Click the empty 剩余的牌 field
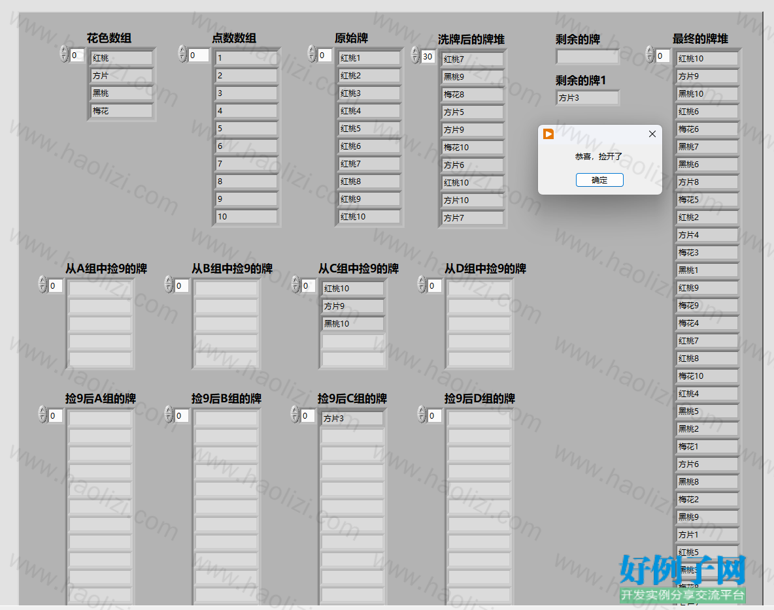The image size is (774, 610). [588, 57]
